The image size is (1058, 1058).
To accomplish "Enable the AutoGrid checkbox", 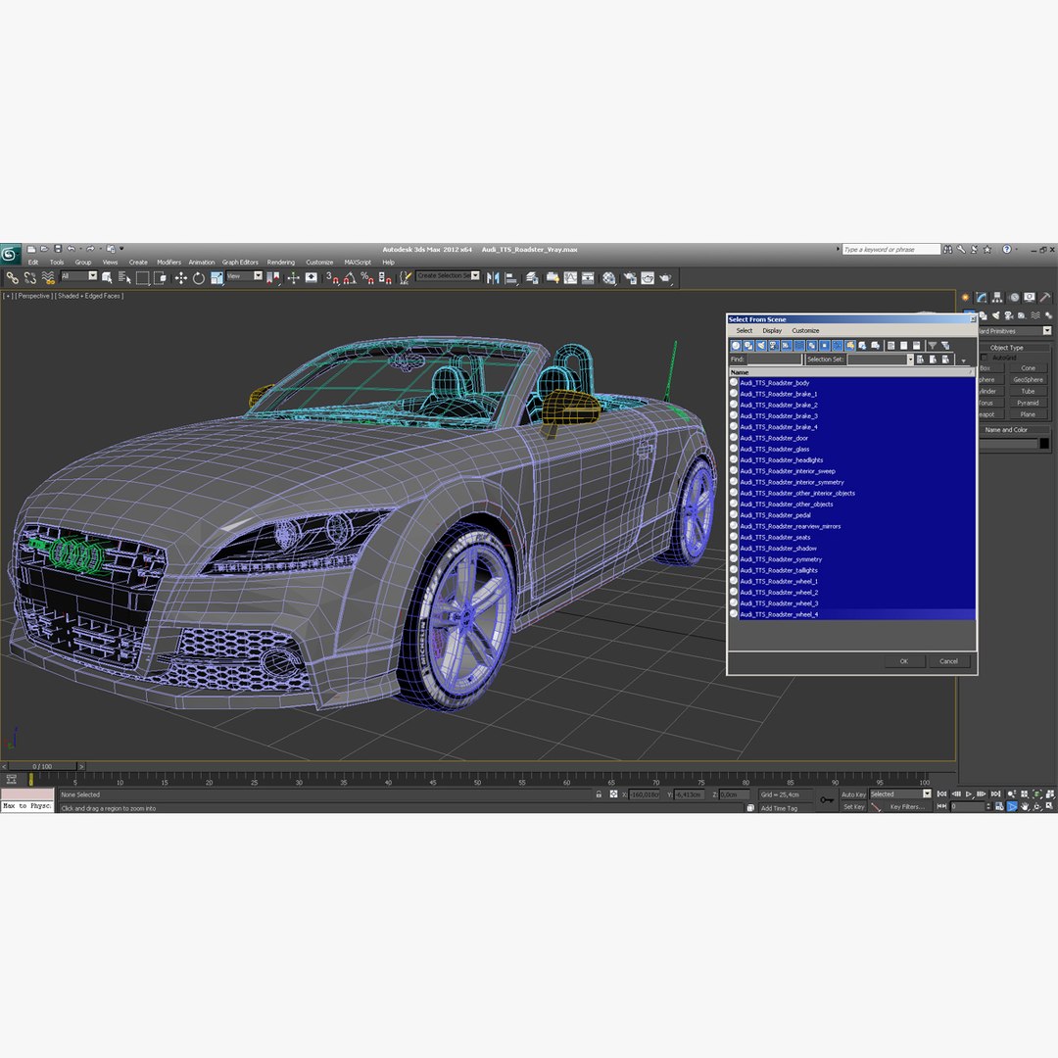I will tap(984, 358).
